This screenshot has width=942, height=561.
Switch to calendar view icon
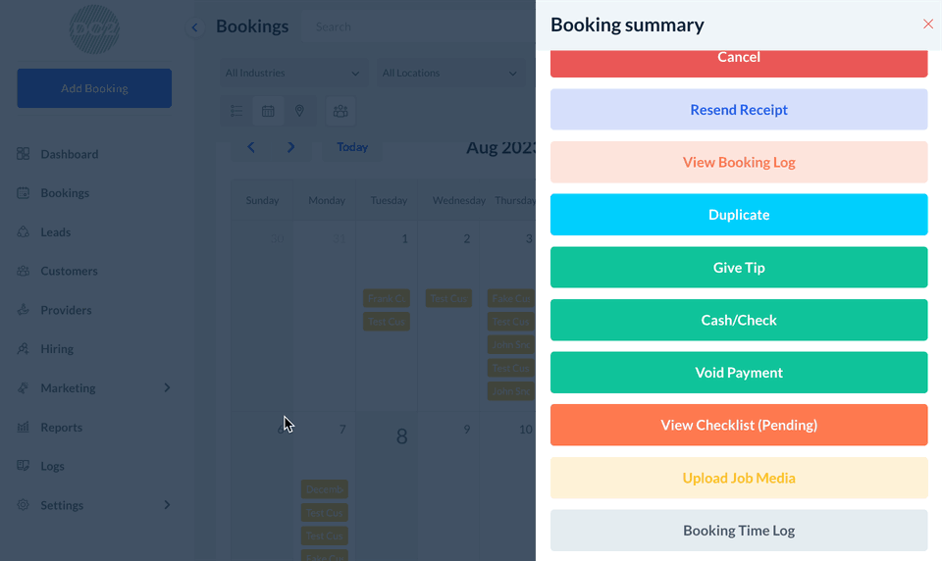coord(268,111)
